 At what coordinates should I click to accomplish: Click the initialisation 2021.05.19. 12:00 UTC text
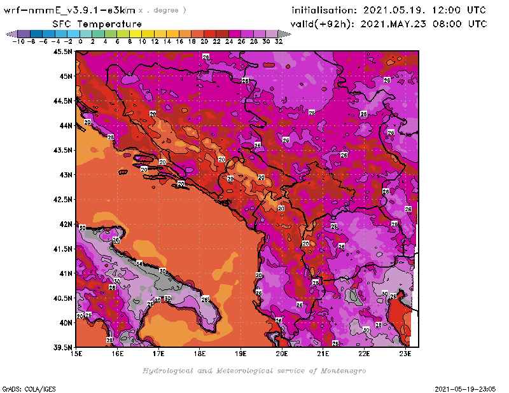pos(389,10)
